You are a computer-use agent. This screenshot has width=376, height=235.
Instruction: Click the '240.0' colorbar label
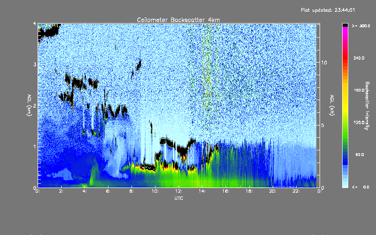coord(359,58)
